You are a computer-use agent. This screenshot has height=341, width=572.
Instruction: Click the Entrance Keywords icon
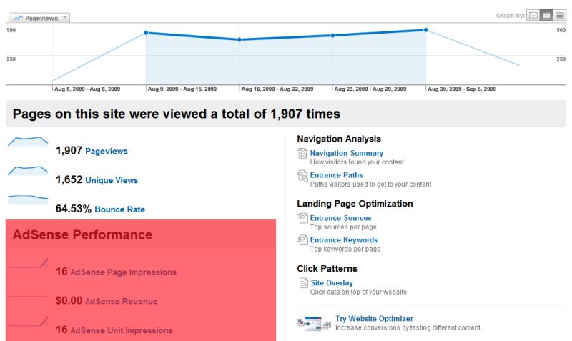tap(302, 240)
